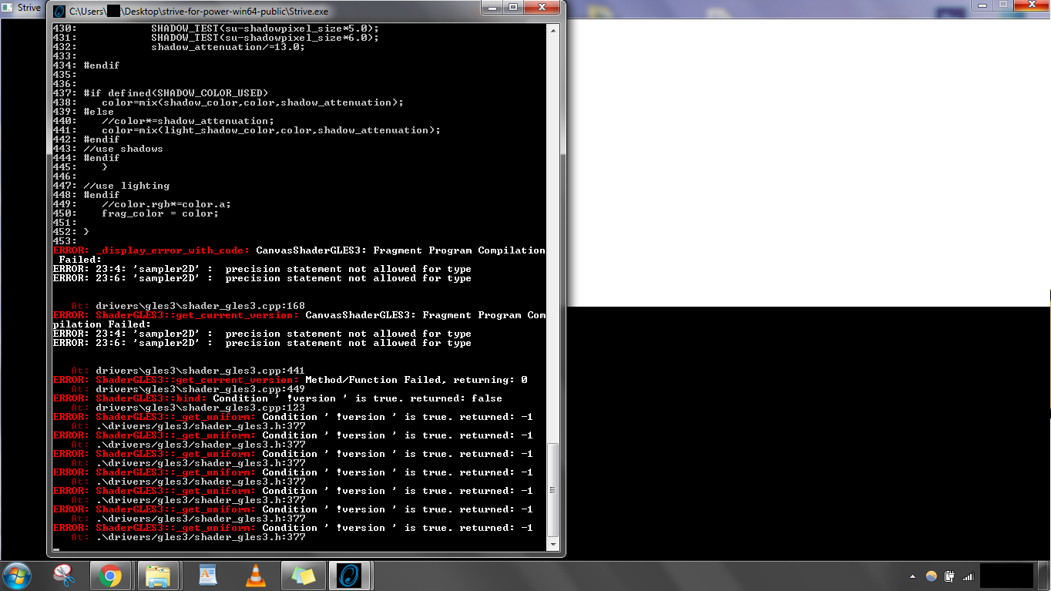1051x591 pixels.
Task: Click line 430 'SHADOW_TEST' size*5.0 statement
Action: pyautogui.click(x=265, y=29)
